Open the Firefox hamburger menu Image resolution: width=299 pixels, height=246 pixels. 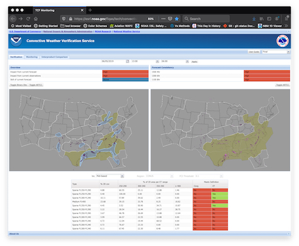286,18
